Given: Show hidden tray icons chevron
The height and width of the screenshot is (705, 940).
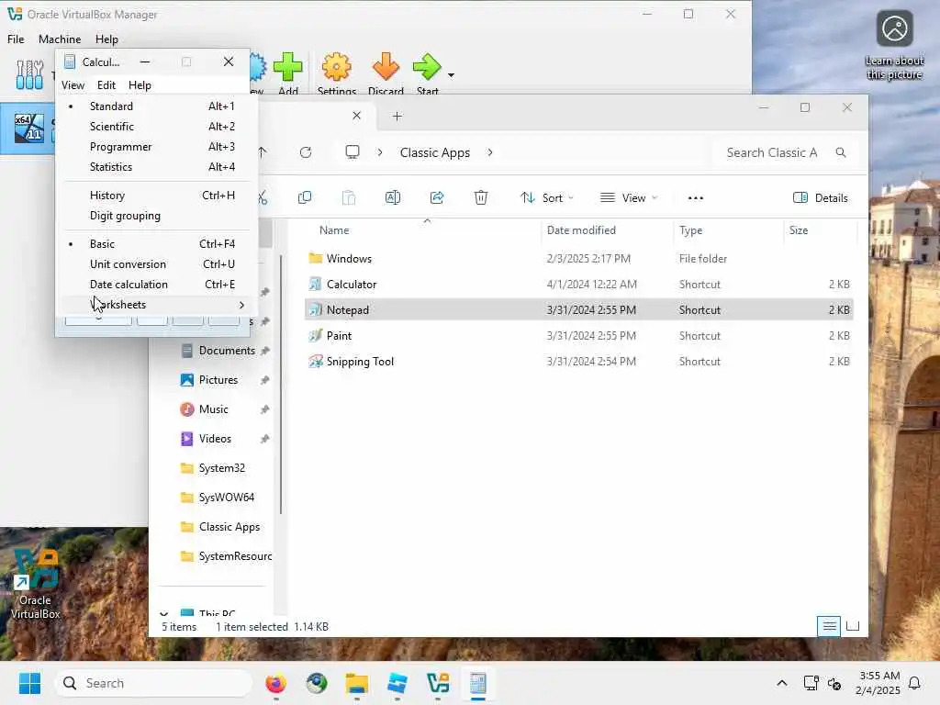Looking at the screenshot, I should tap(782, 683).
